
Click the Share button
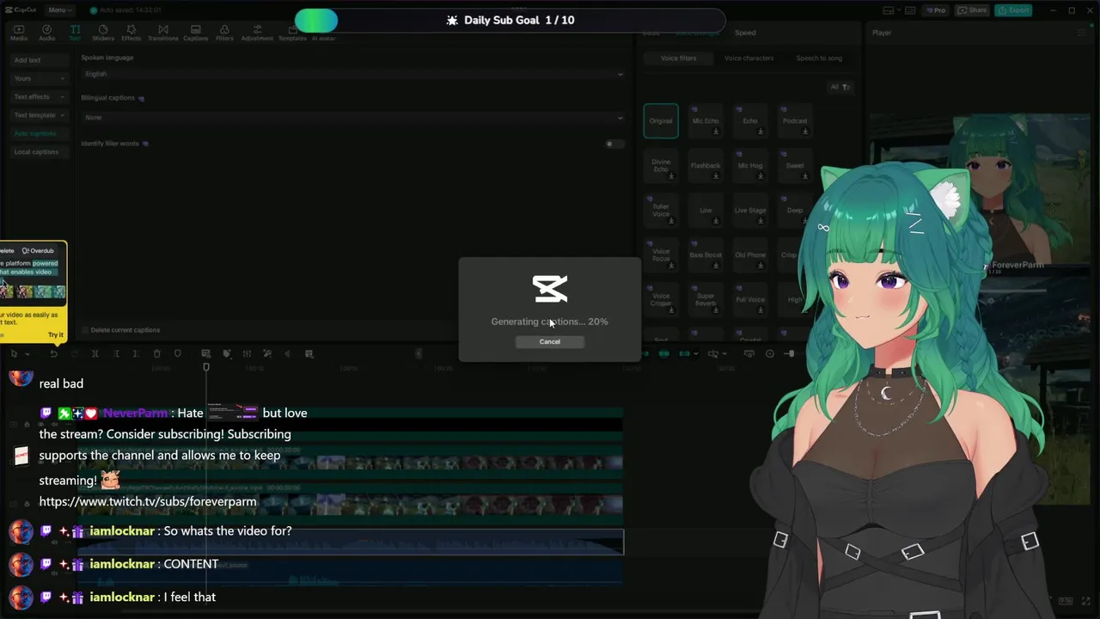(973, 10)
